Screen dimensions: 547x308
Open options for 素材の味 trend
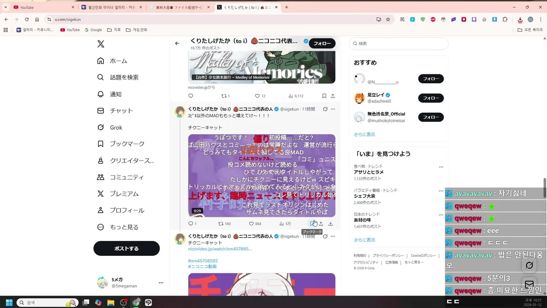[441, 215]
